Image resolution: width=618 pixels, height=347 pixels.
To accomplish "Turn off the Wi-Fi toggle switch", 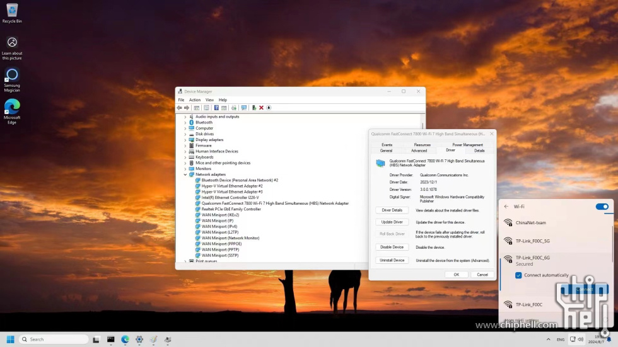I will coord(602,207).
